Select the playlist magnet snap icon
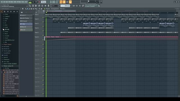180x101 pixels. click(23, 9)
